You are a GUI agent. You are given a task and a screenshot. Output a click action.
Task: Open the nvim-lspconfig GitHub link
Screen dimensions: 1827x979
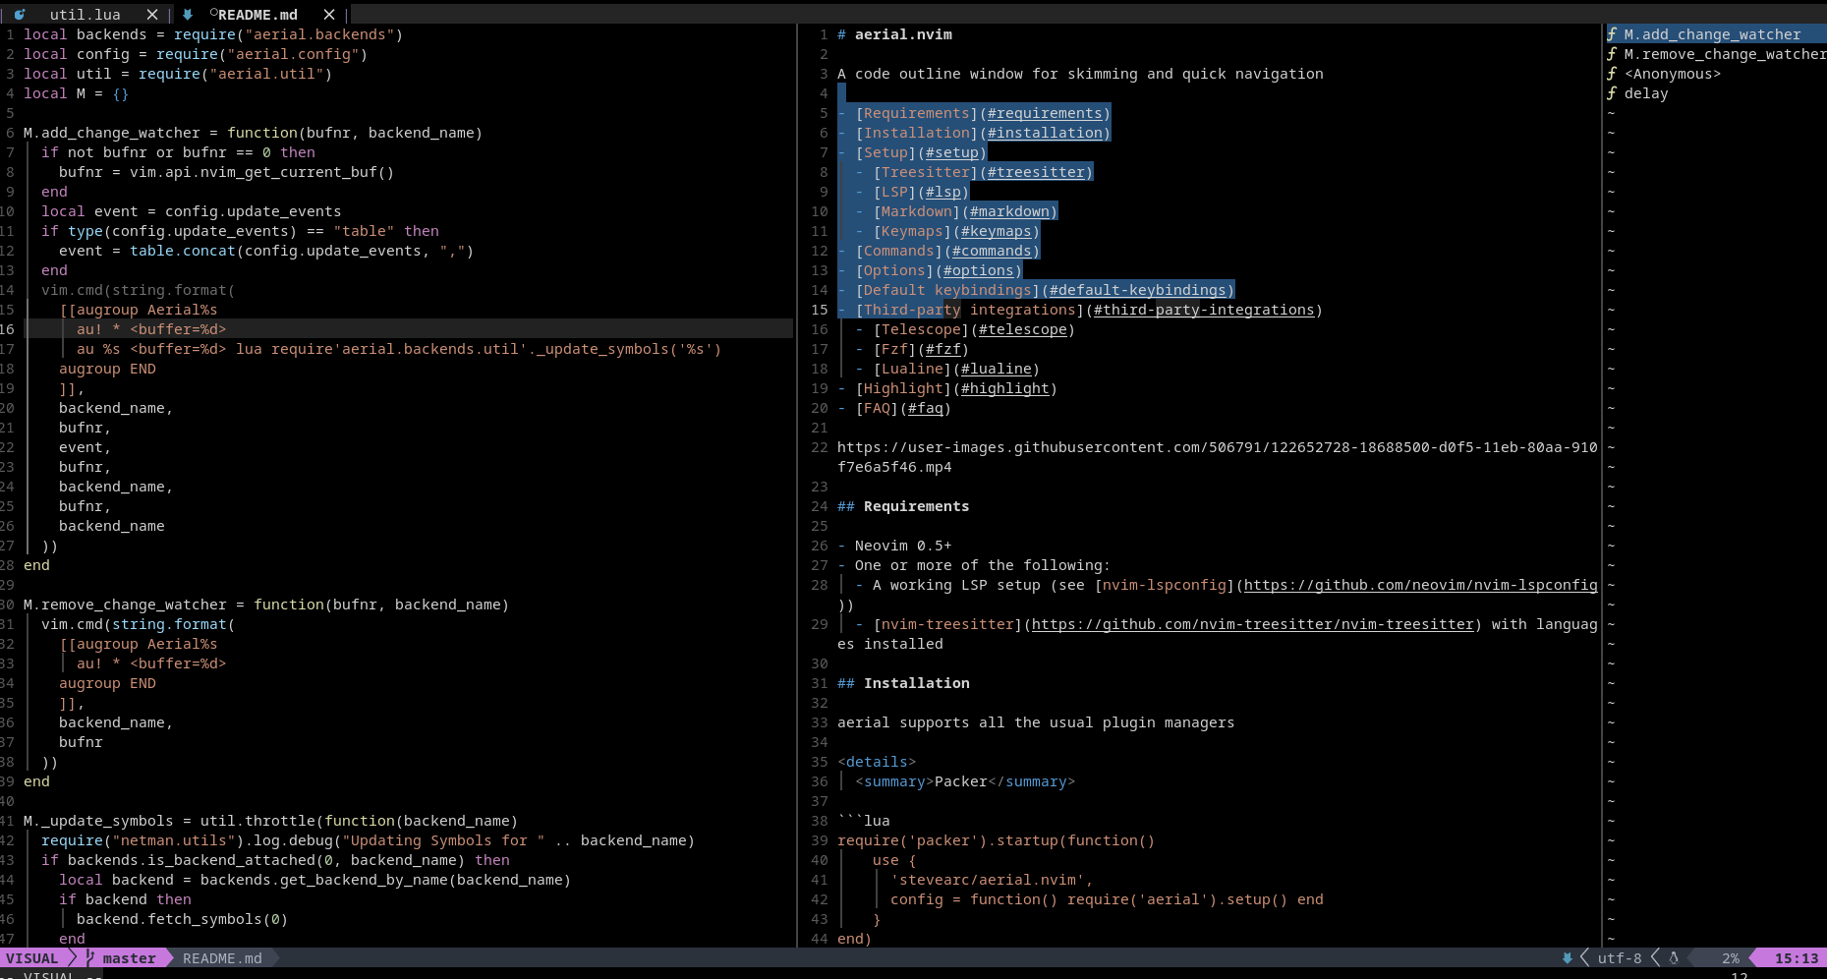click(x=1419, y=585)
